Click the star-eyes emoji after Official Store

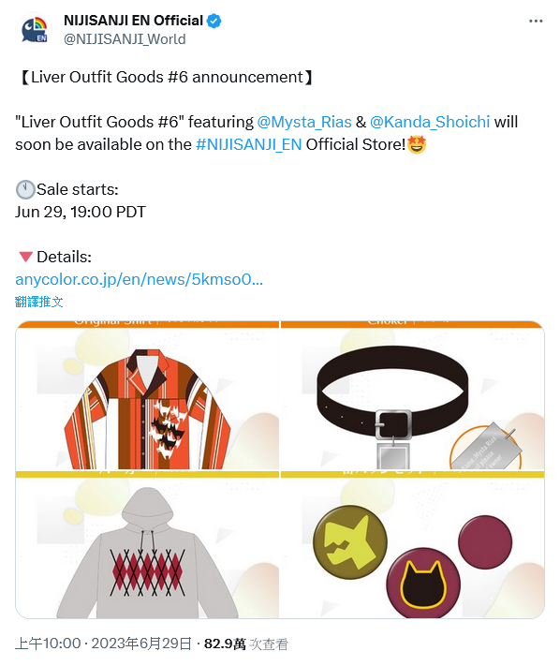pos(417,144)
